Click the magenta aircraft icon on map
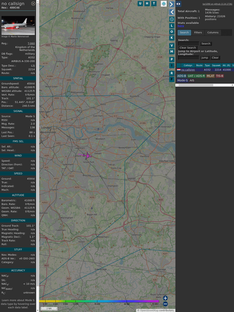The width and height of the screenshot is (234, 312). pos(87,155)
